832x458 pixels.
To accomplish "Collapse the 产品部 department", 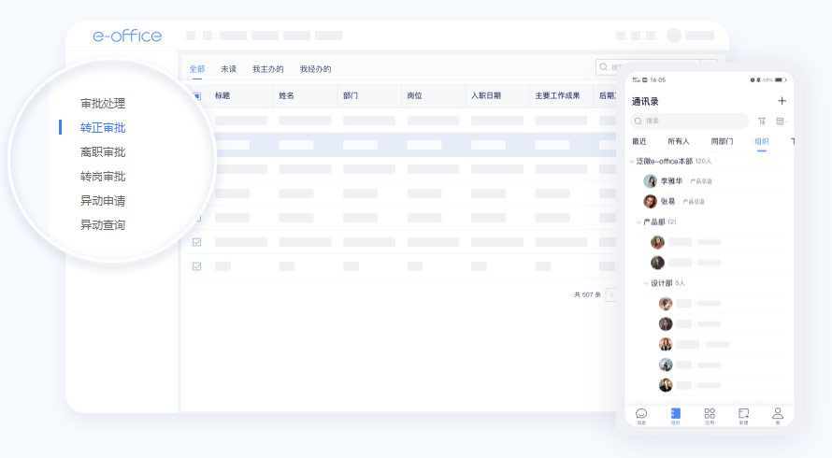I will (x=639, y=222).
